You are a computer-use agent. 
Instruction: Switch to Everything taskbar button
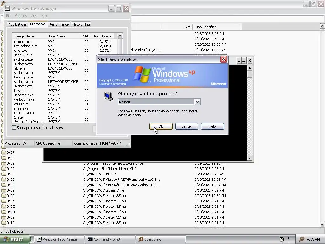(161, 239)
